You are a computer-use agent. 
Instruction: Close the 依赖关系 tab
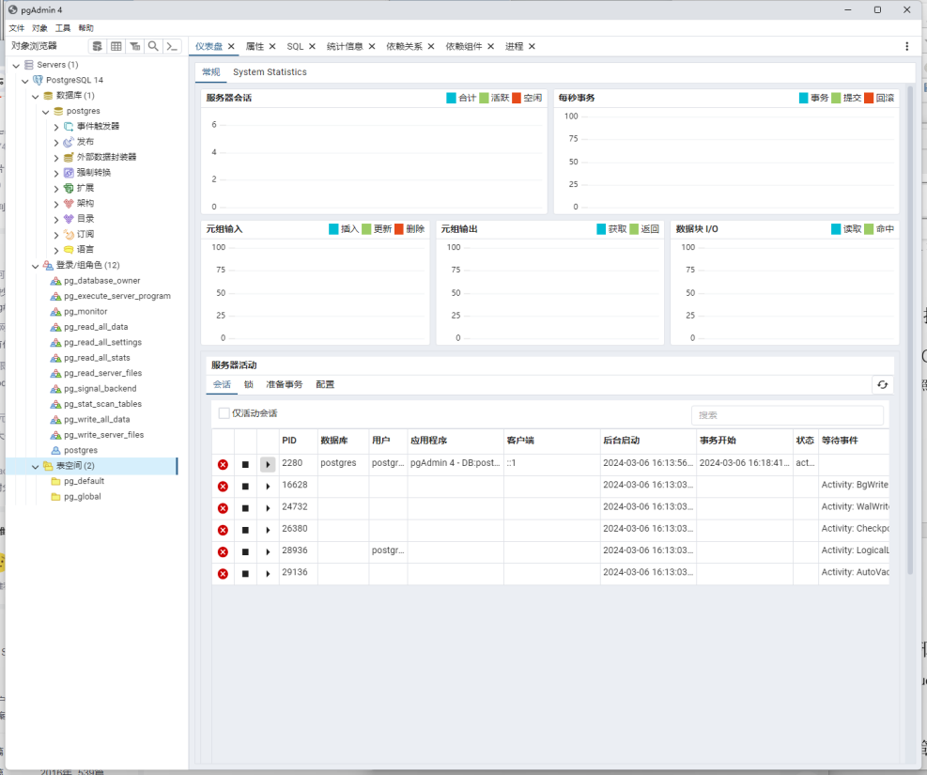(431, 46)
